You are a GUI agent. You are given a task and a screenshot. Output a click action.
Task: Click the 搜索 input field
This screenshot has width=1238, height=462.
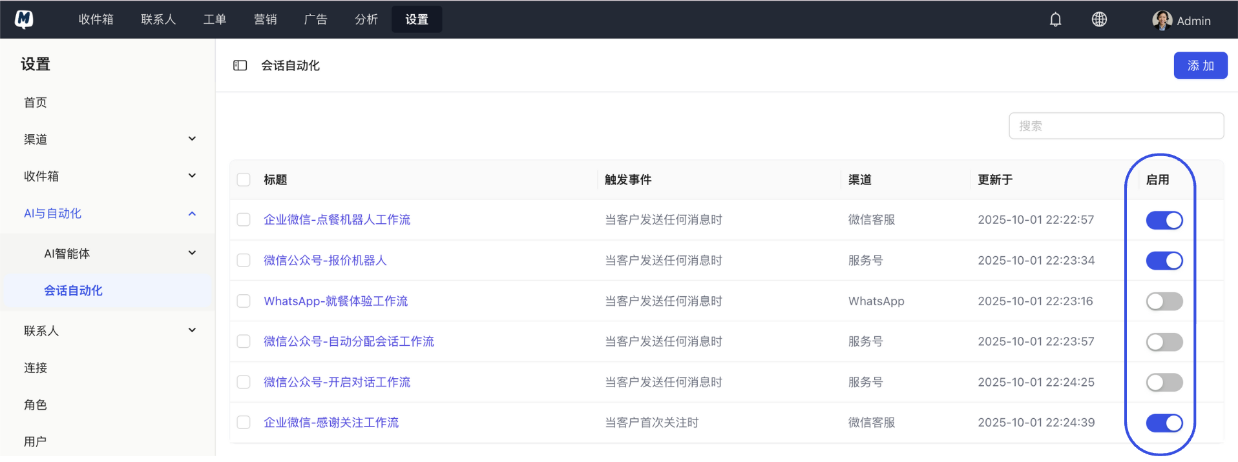point(1116,126)
